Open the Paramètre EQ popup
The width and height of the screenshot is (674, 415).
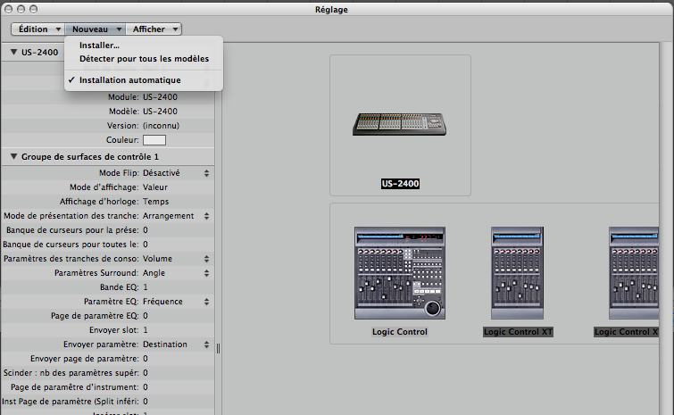[207, 302]
